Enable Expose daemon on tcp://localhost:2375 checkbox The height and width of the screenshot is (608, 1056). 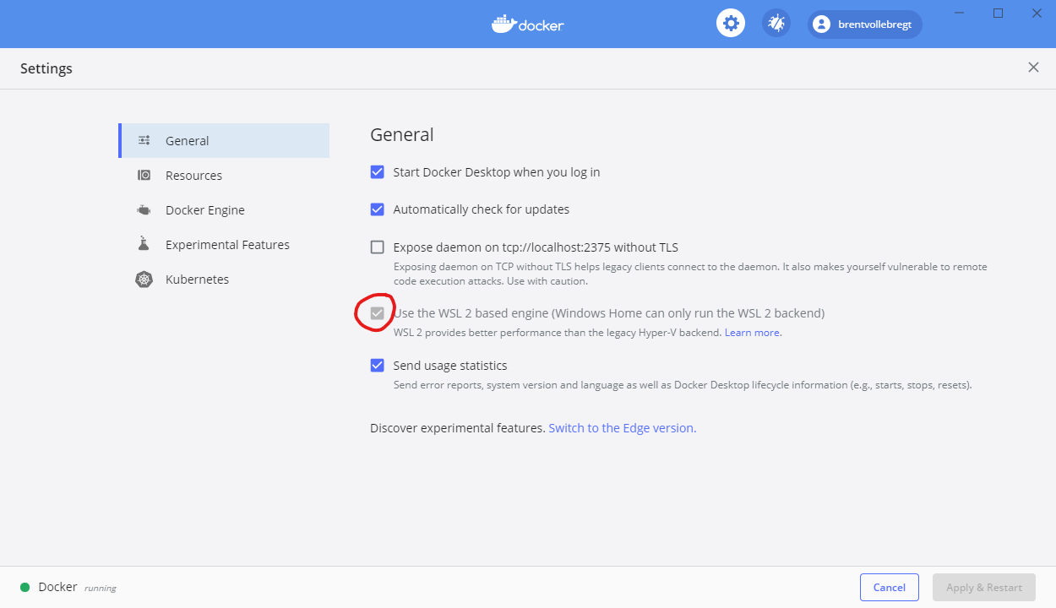tap(378, 247)
